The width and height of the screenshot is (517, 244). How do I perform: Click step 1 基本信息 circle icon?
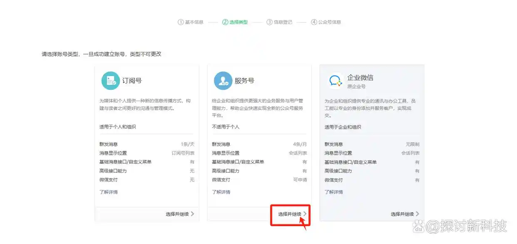(x=181, y=22)
